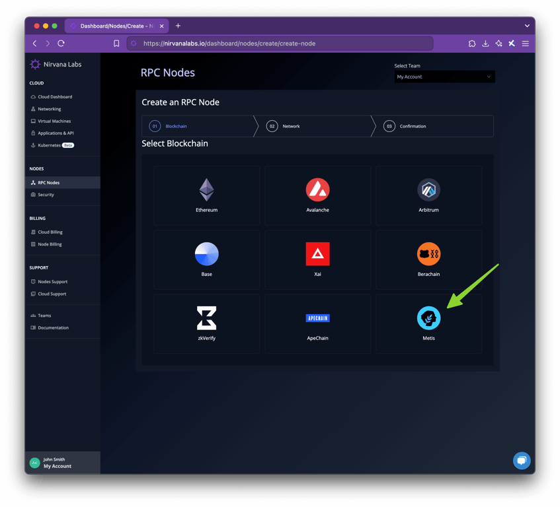Close the Dashboard/Nodes/Create tab
This screenshot has width=560, height=507.
click(161, 26)
